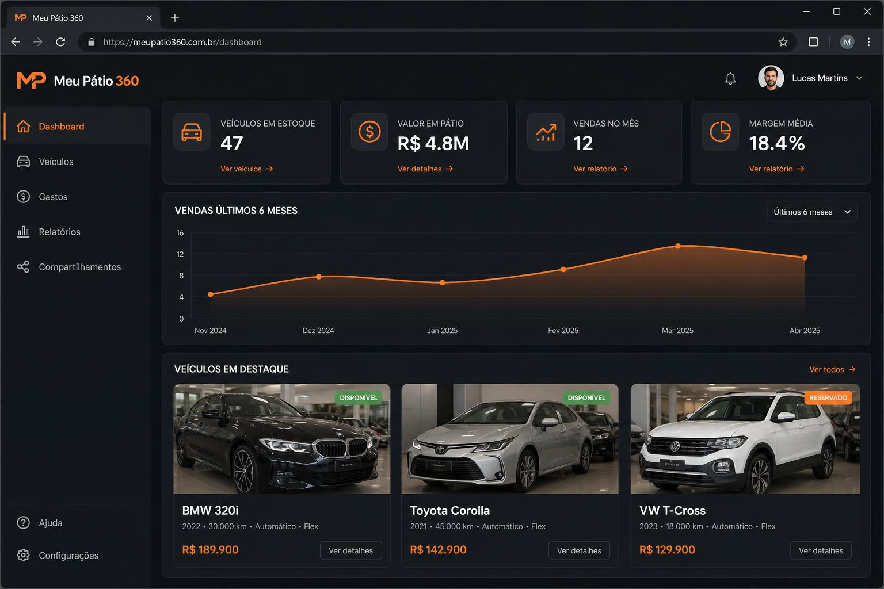Screen dimensions: 884x589
Task: Click the Meu Pátio 360 MP logo
Action: (31, 81)
